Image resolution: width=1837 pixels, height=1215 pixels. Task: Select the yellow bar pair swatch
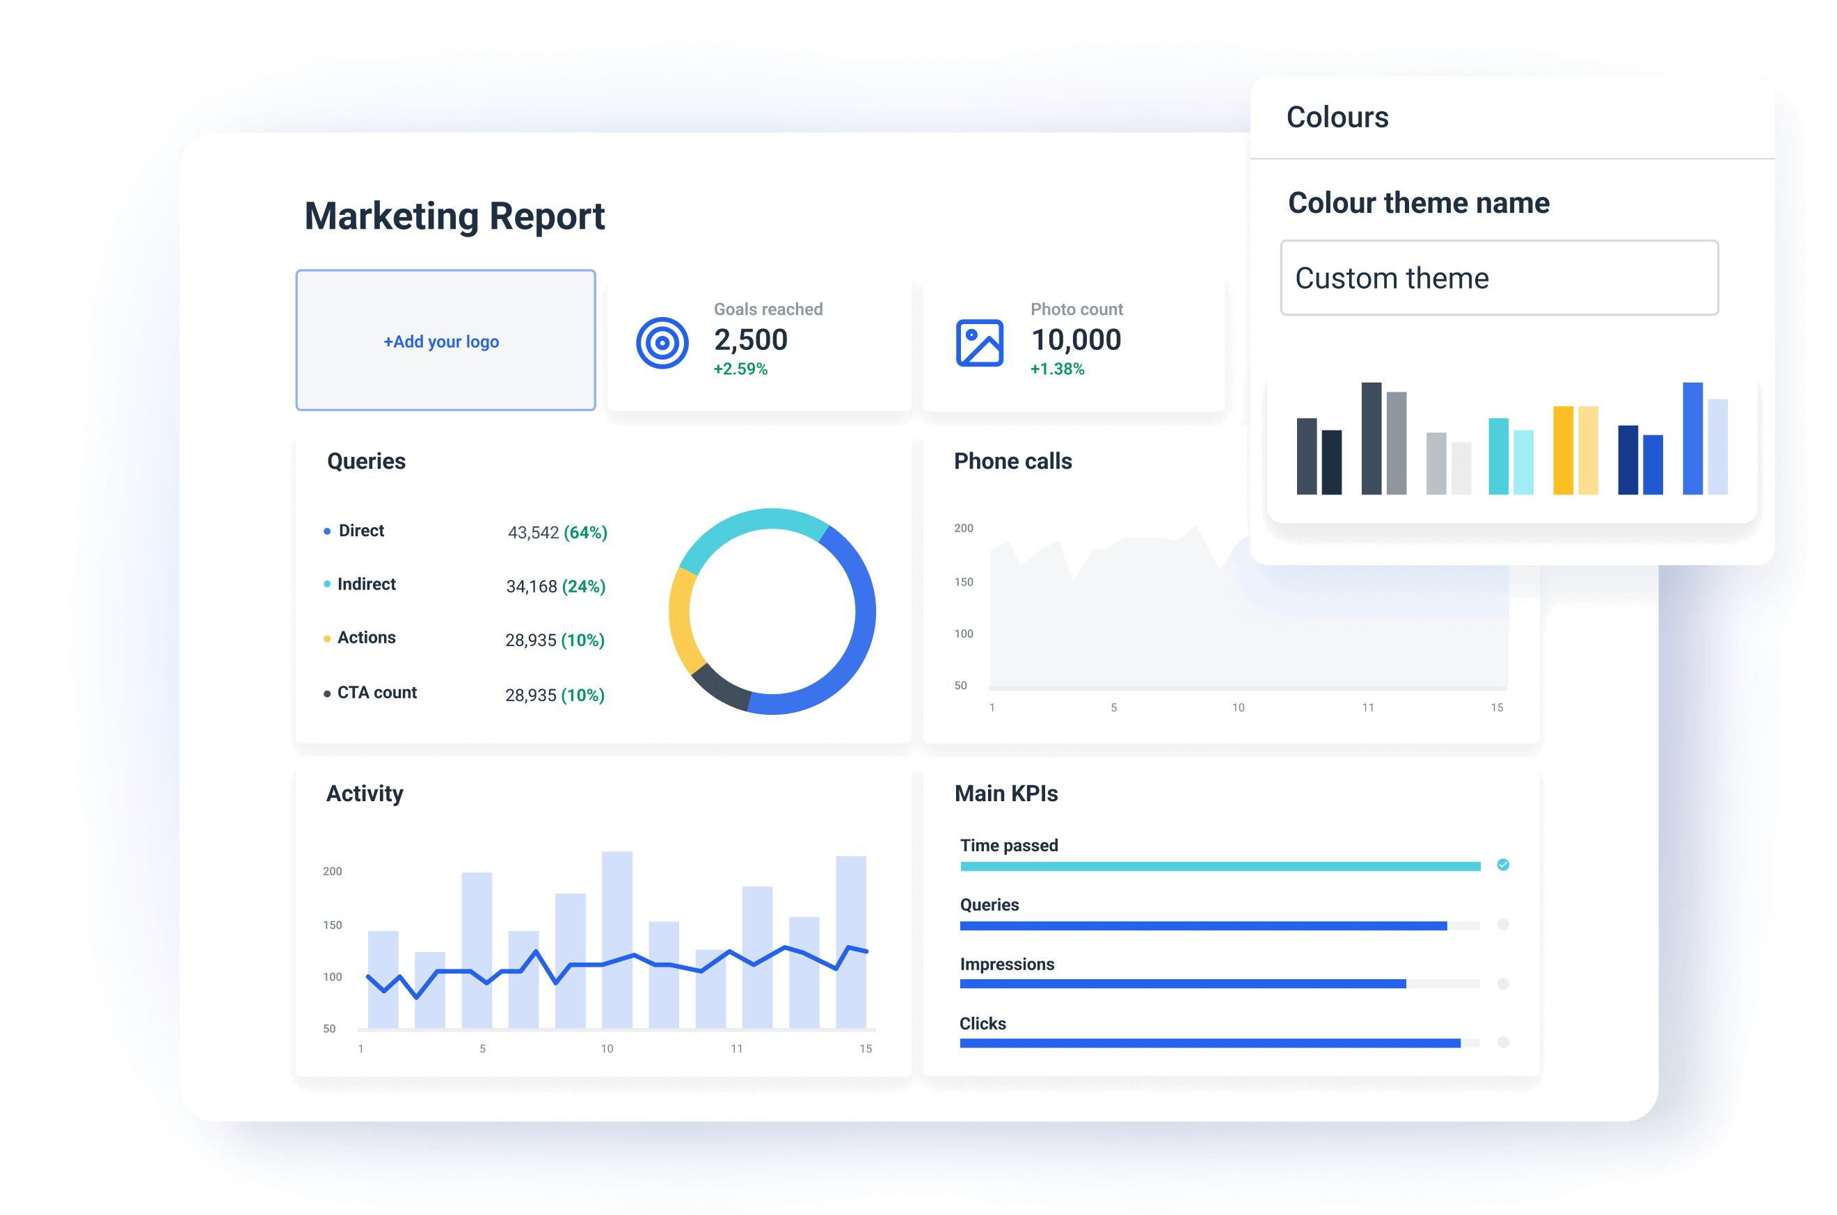(1575, 449)
